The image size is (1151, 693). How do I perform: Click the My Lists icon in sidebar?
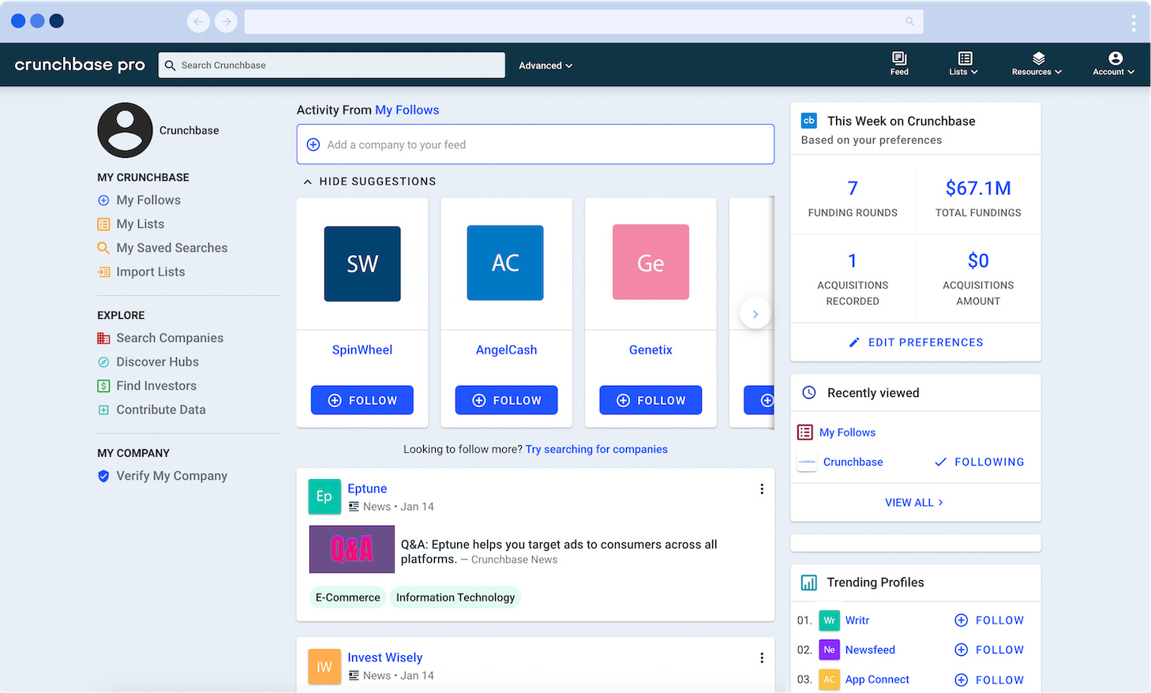pyautogui.click(x=103, y=224)
